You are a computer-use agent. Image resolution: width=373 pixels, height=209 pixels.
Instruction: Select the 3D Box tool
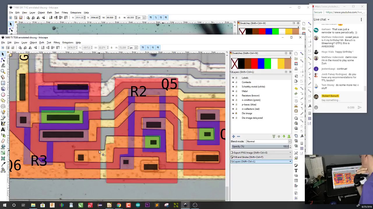(3, 89)
